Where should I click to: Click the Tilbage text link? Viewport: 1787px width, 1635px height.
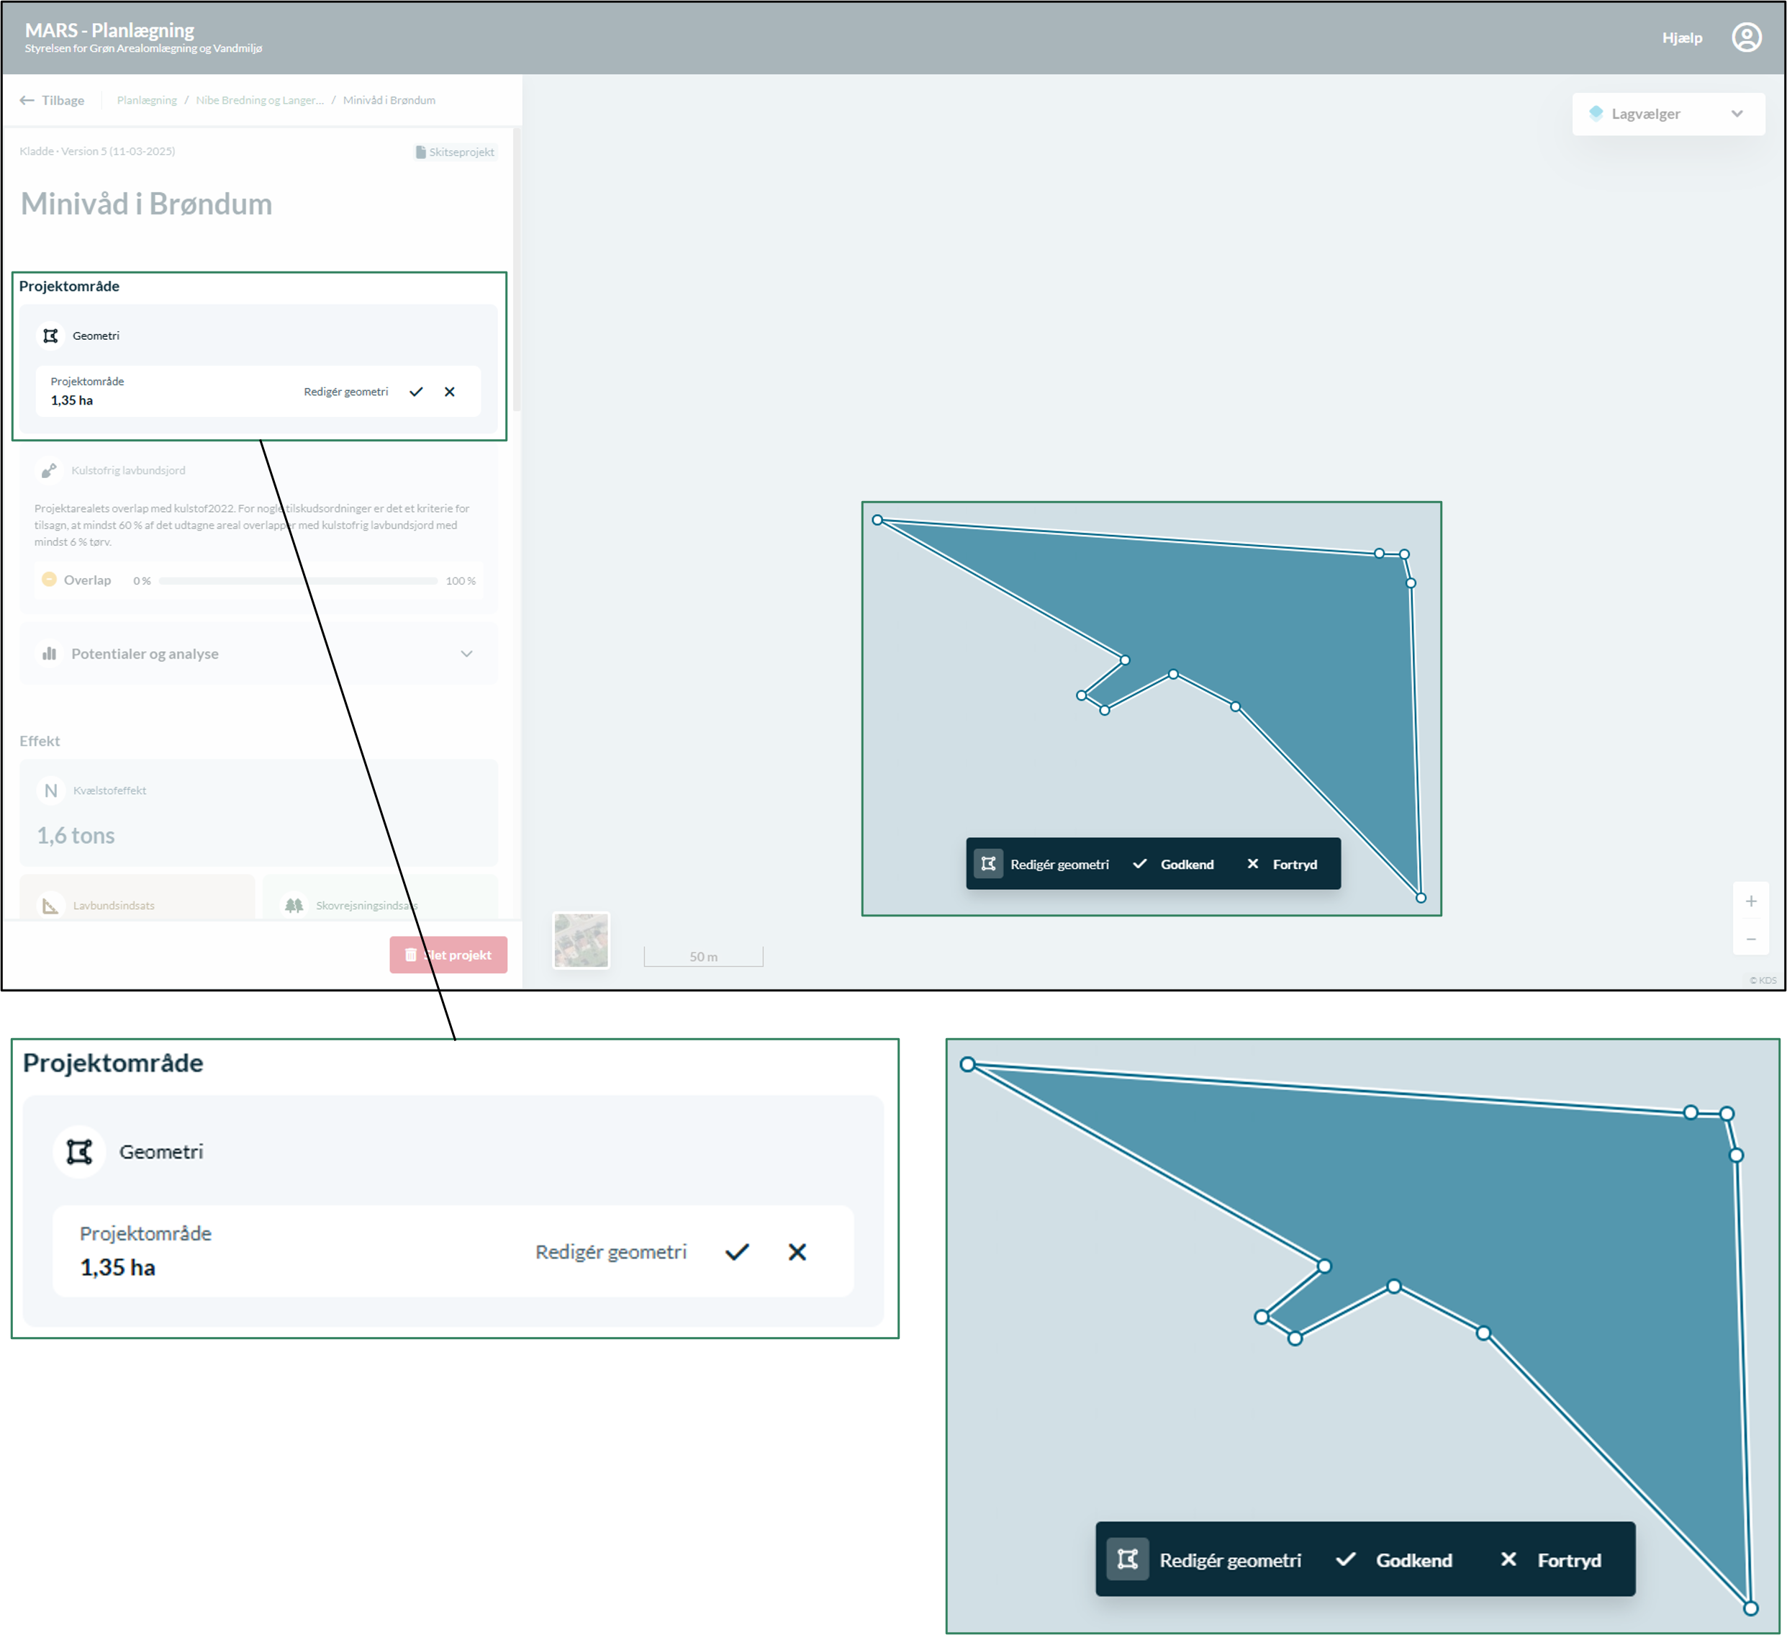tap(63, 100)
